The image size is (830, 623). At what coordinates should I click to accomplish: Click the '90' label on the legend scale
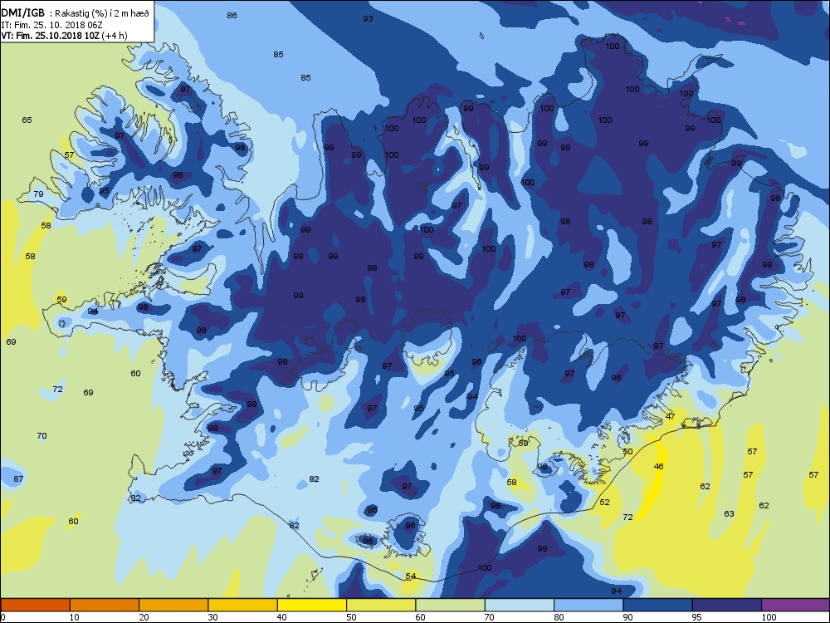(627, 617)
